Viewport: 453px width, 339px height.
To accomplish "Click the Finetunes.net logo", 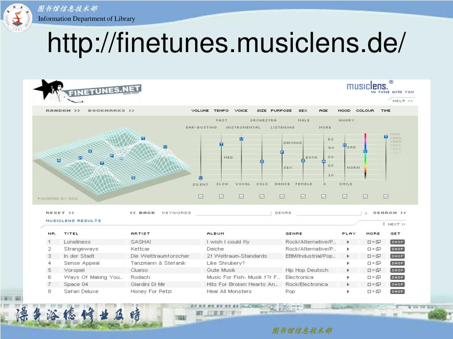I will click(x=88, y=92).
